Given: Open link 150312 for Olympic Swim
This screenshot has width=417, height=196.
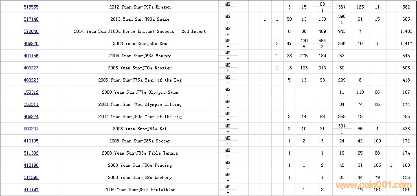Looking at the screenshot, I should pyautogui.click(x=31, y=93).
